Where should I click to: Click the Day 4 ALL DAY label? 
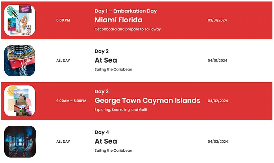63,141
